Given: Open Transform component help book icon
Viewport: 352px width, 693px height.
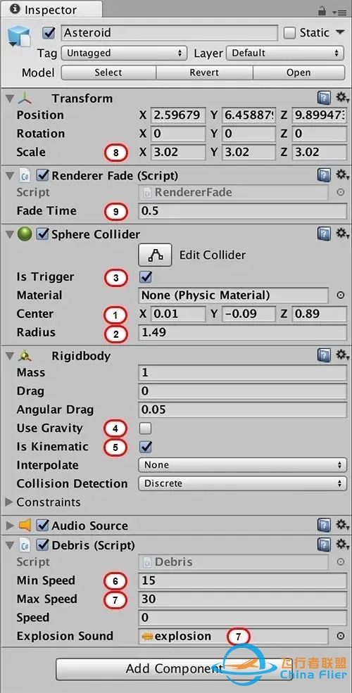Looking at the screenshot, I should coord(324,98).
